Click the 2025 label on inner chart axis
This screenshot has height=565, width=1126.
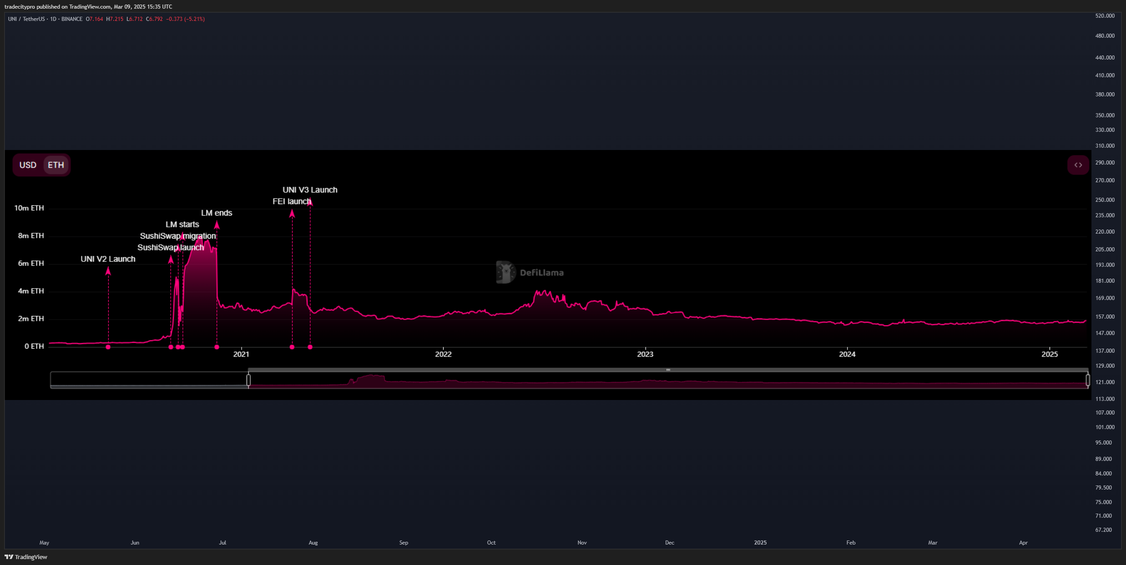[x=1050, y=355]
